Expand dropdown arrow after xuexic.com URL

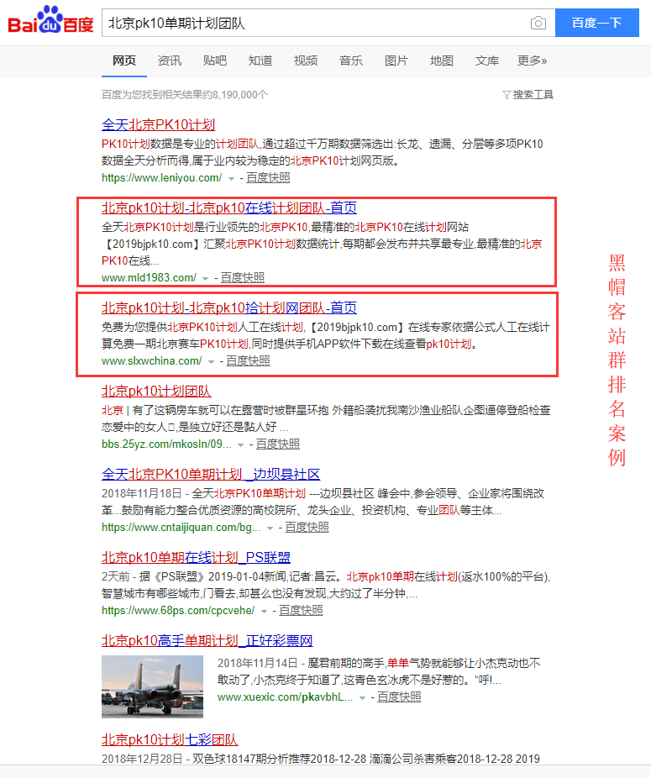tap(362, 698)
